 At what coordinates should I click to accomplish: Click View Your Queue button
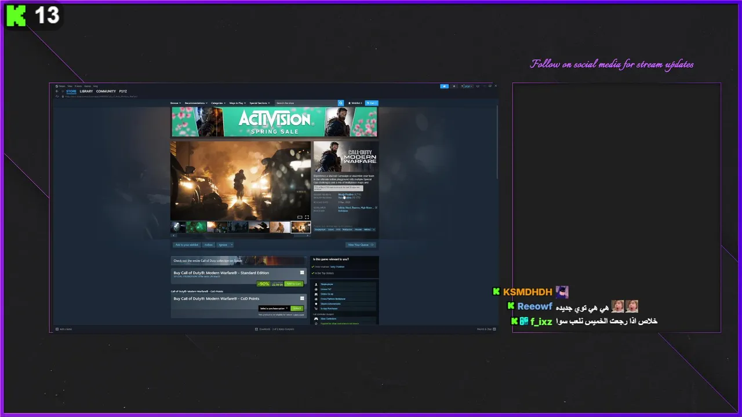[361, 245]
